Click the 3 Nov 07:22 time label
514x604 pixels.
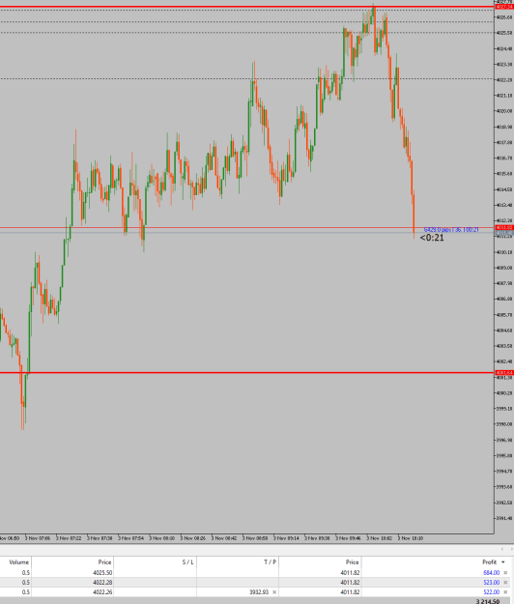69,538
